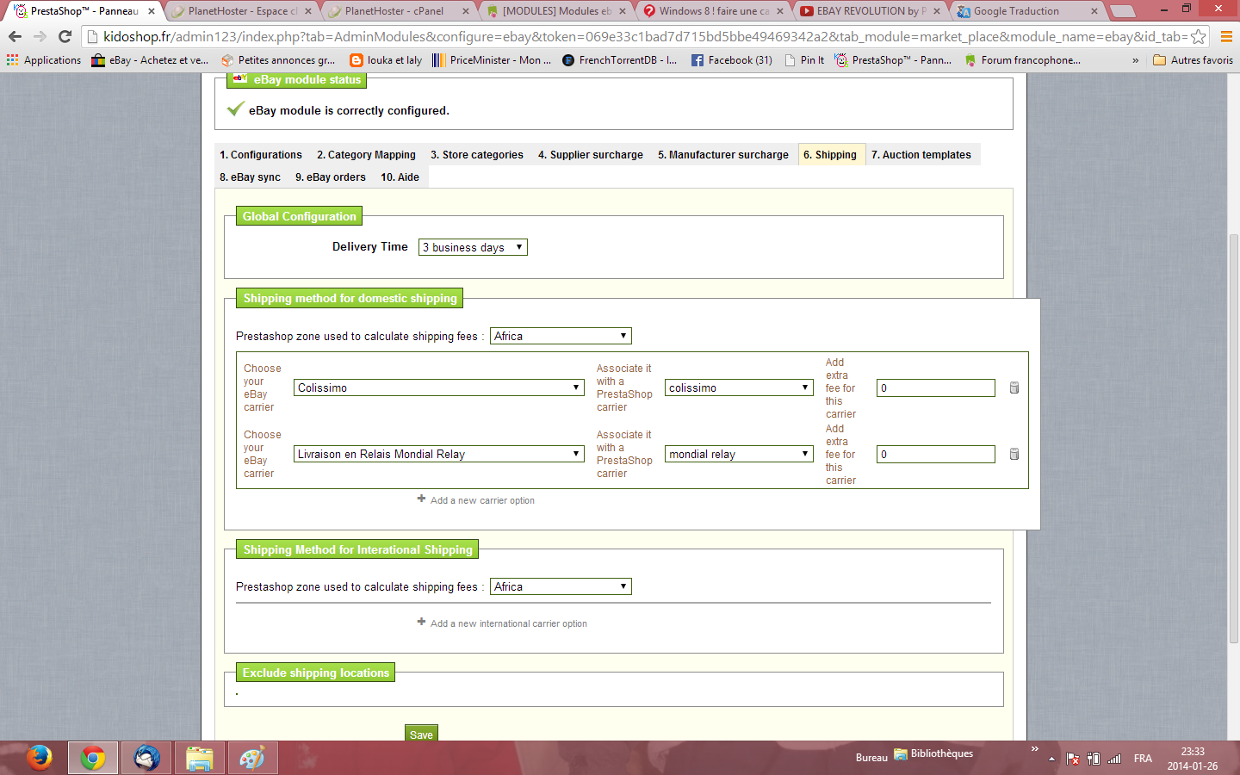Click the Bibliothèques taskbar toolbar
Screen dimensions: 1240x775
(x=933, y=753)
